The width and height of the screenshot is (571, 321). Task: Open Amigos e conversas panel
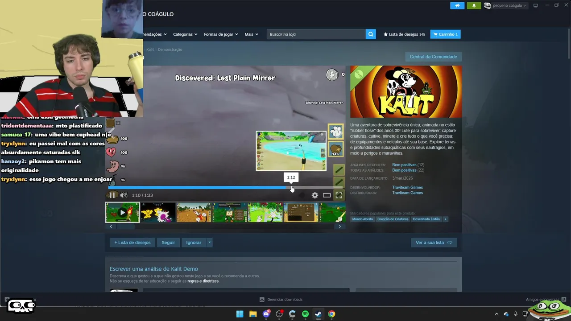coord(546,300)
